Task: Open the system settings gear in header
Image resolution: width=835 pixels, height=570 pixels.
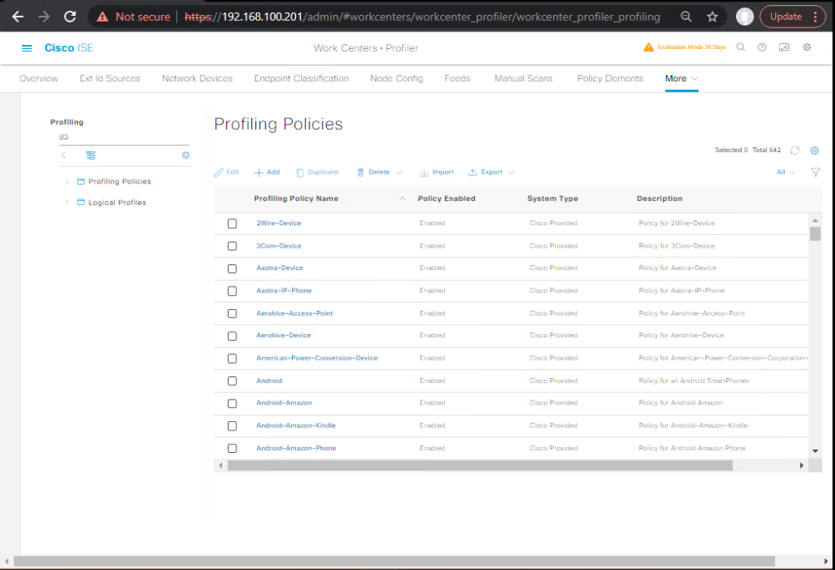Action: tap(807, 47)
